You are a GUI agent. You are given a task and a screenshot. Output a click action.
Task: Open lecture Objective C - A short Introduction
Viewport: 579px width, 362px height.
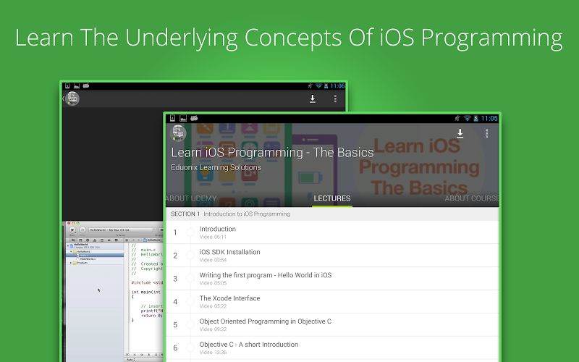pyautogui.click(x=332, y=348)
